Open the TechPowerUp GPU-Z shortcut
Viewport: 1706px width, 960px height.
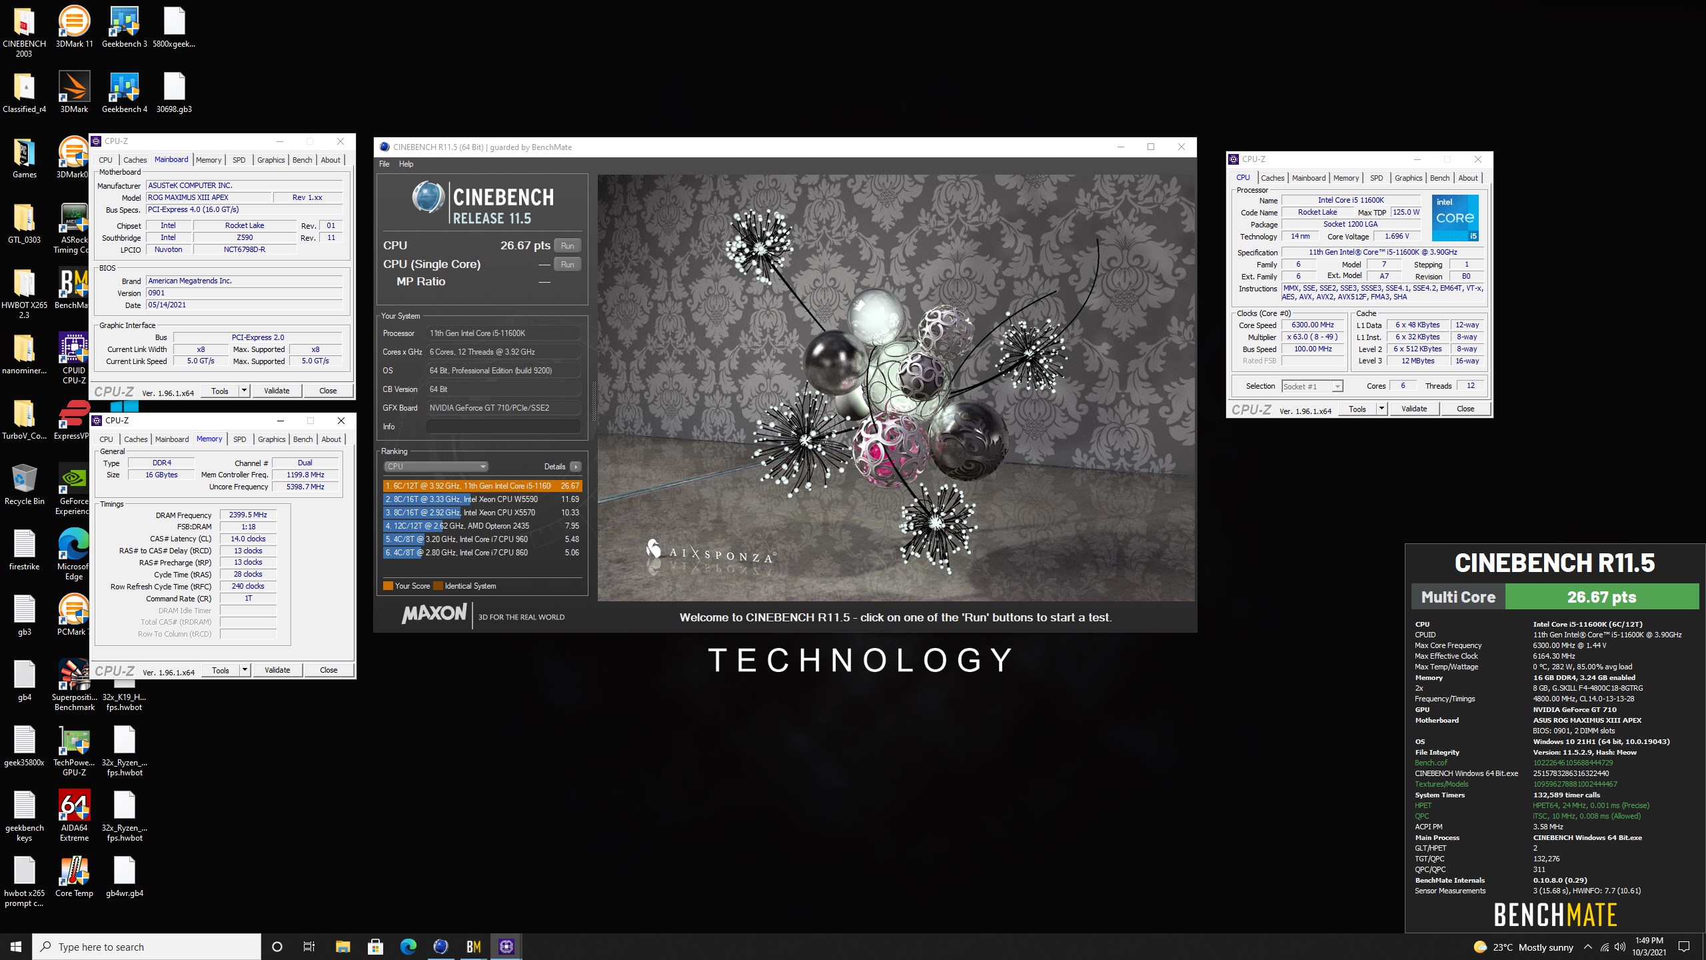(x=74, y=751)
